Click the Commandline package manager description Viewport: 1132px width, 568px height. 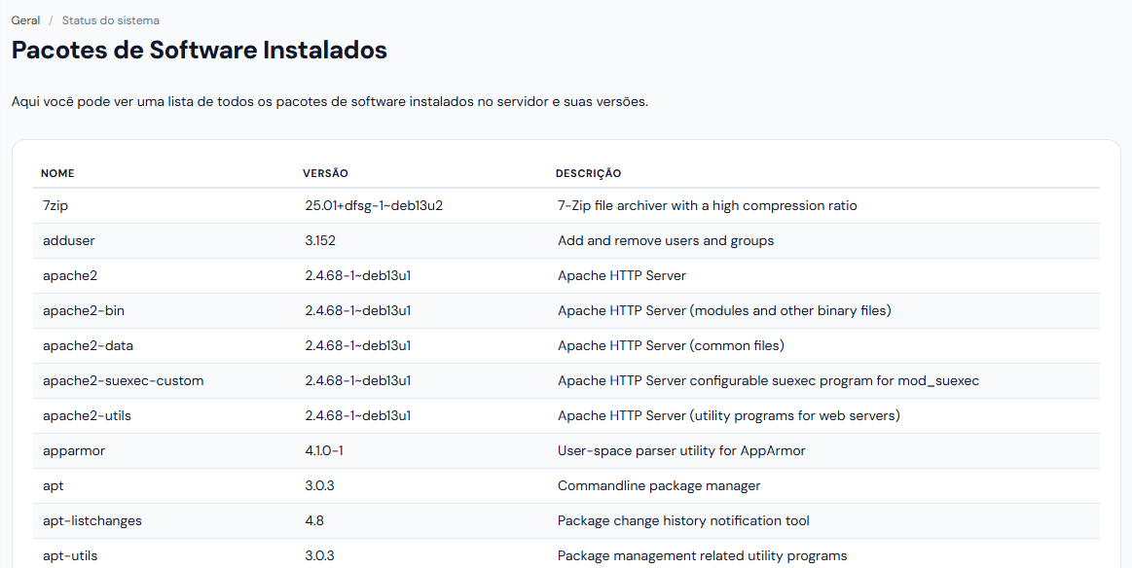[x=659, y=485]
